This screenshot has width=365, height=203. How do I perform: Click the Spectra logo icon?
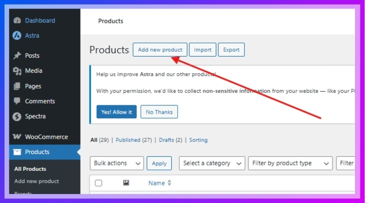(17, 116)
